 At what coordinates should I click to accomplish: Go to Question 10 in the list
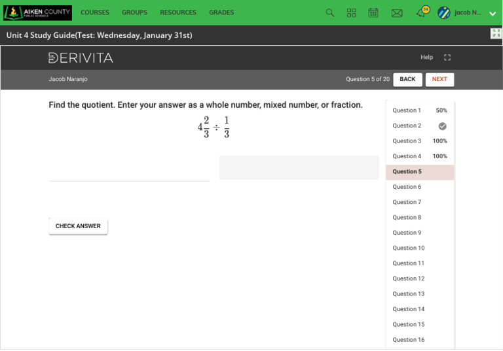(420, 248)
